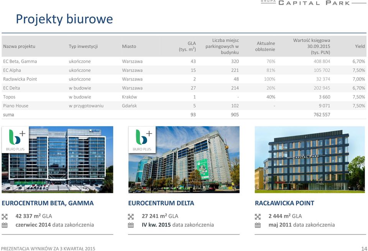Click the 100% occupancy value

point(269,79)
